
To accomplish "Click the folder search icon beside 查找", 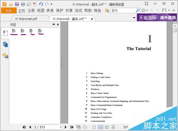I will (x=107, y=11).
